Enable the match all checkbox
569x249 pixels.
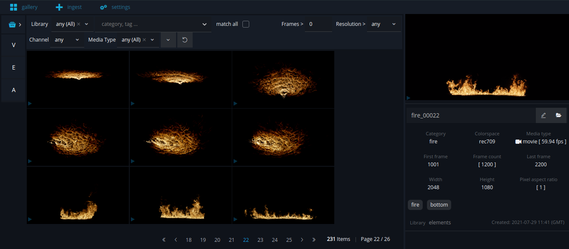click(246, 24)
